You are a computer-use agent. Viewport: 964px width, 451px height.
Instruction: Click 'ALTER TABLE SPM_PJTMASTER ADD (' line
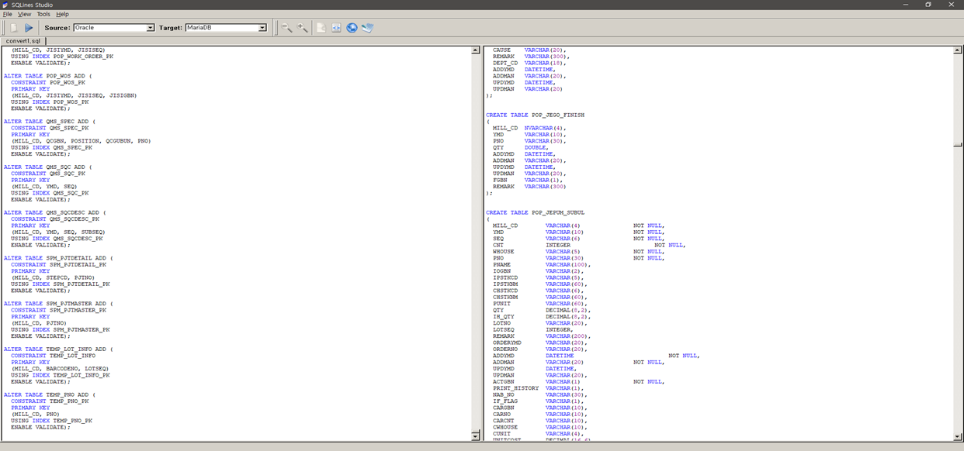tap(58, 304)
